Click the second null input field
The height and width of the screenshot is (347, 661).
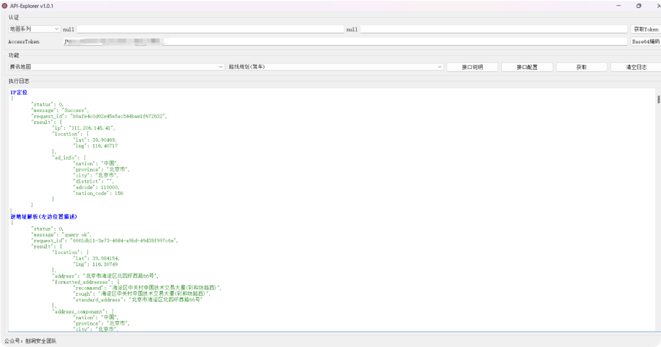click(494, 29)
